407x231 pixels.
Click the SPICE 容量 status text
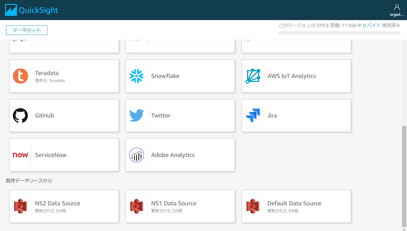pos(340,25)
